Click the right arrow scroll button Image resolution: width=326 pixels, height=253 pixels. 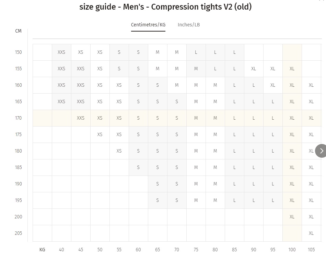pos(321,151)
